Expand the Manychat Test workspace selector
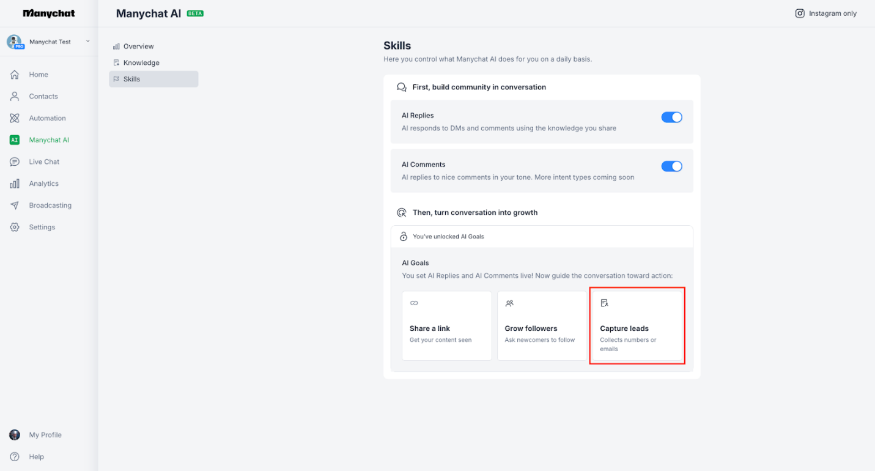This screenshot has width=875, height=471. pyautogui.click(x=87, y=41)
